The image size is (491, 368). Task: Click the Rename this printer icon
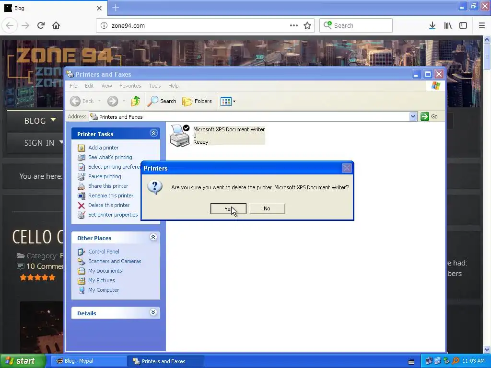pyautogui.click(x=82, y=196)
